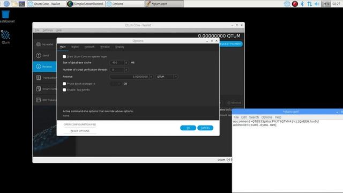
Task: Switch to SimpleScreenRecorder taskbar item
Action: click(86, 4)
